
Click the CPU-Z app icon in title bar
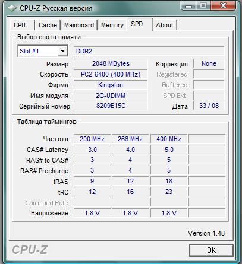pyautogui.click(x=12, y=8)
